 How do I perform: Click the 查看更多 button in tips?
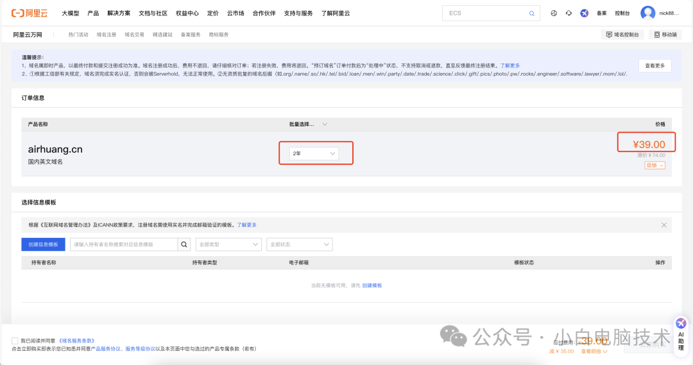[655, 65]
